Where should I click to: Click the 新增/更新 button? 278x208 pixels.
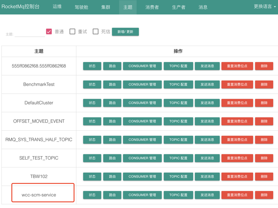[125, 32]
